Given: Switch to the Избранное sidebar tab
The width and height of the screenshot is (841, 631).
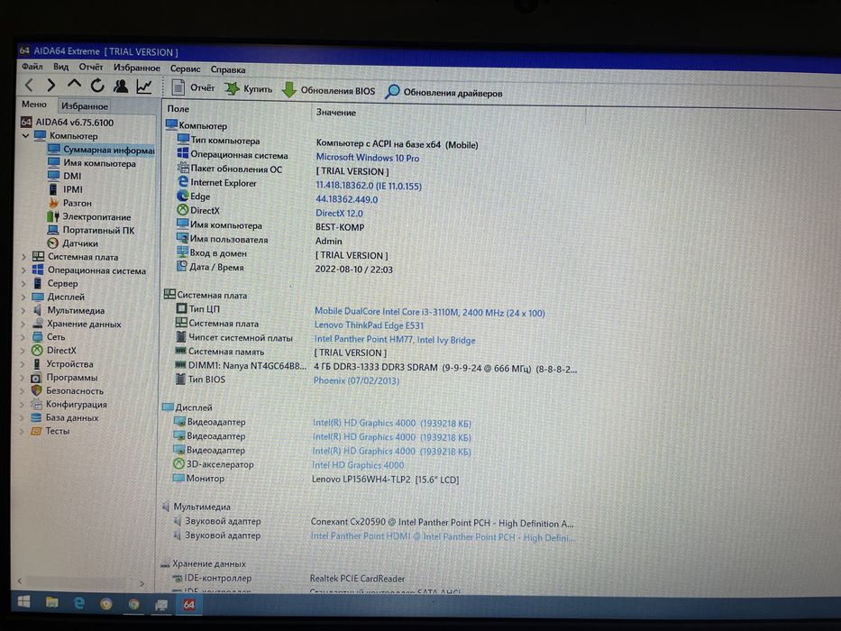Looking at the screenshot, I should point(84,105).
